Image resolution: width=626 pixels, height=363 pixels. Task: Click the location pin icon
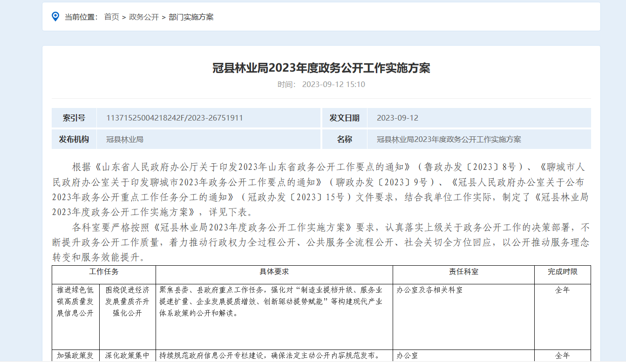coord(55,17)
